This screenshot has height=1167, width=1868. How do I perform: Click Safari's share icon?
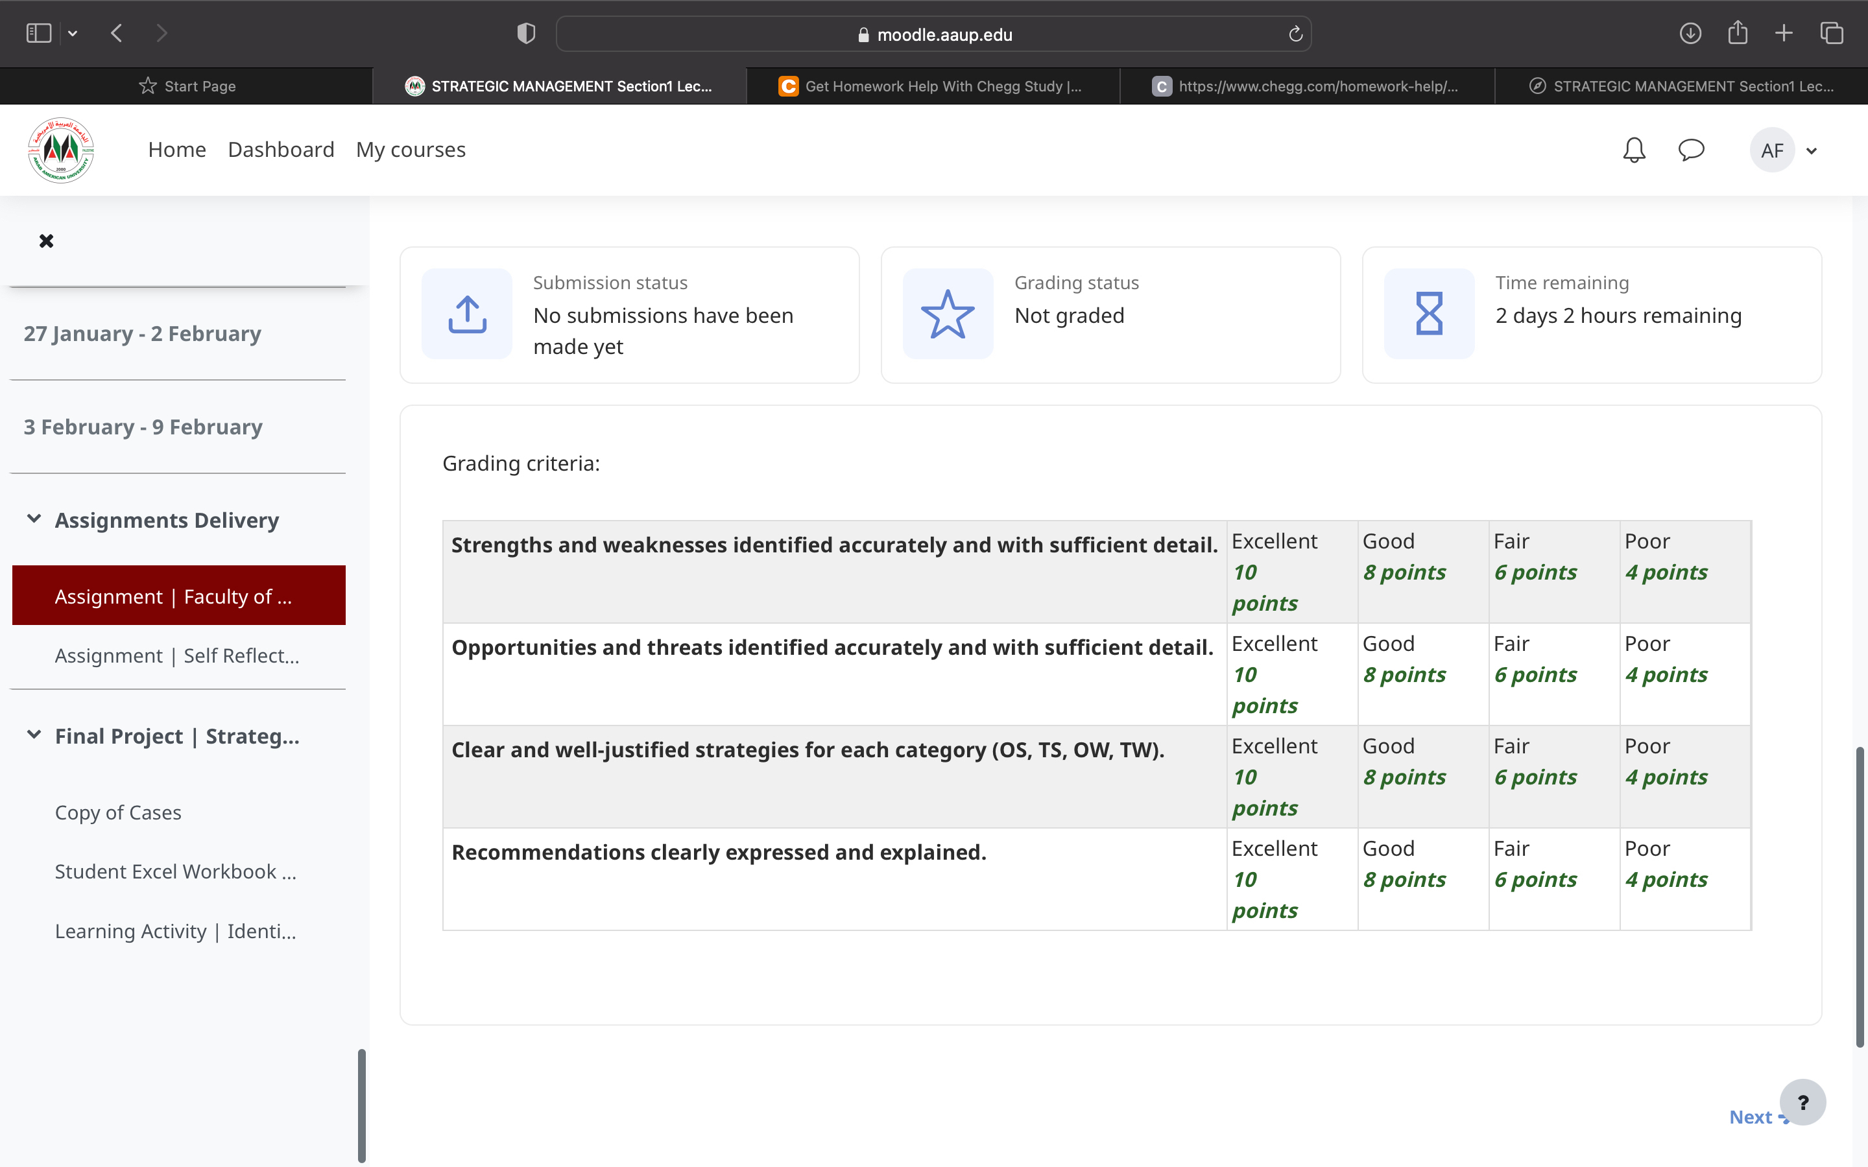[x=1737, y=33]
